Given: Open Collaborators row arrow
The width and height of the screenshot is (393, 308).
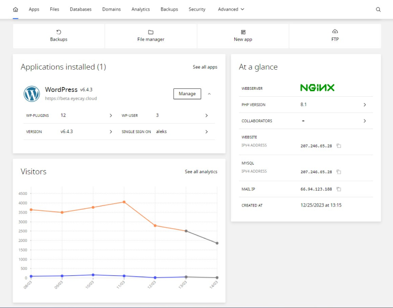Looking at the screenshot, I should tap(364, 121).
